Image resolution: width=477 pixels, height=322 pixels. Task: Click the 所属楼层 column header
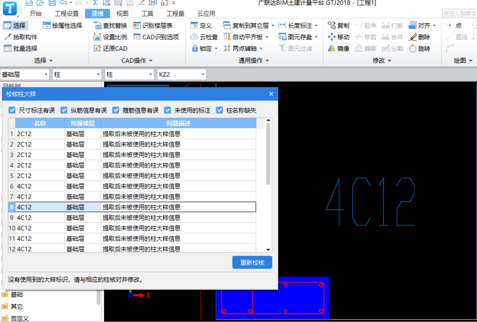[x=83, y=123]
